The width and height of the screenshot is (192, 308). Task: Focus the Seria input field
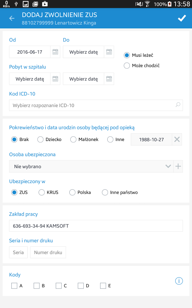coord(18,252)
